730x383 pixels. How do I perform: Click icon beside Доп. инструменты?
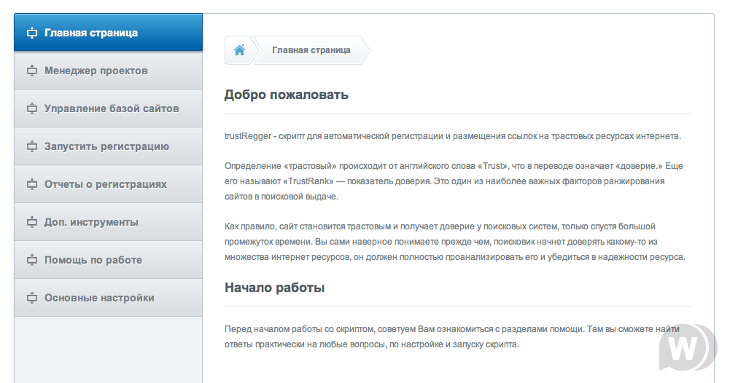click(31, 223)
